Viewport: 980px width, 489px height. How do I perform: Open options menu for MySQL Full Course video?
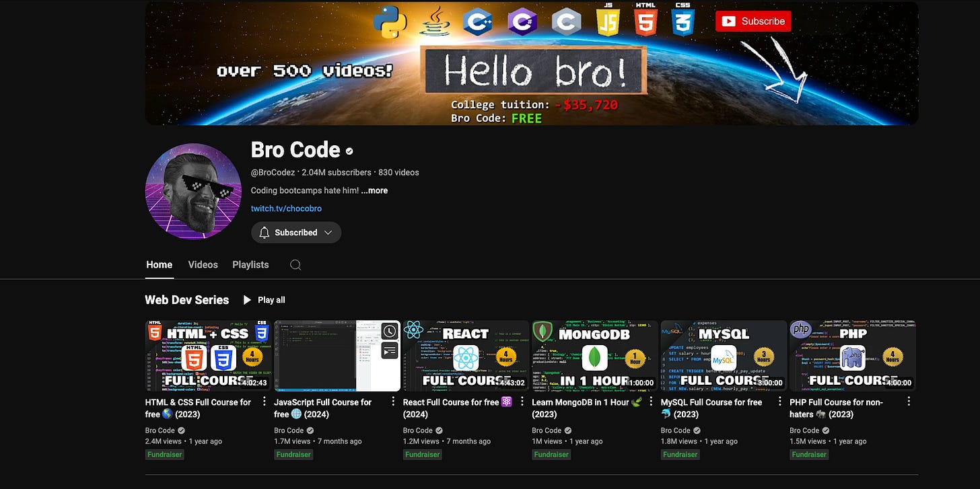pos(780,402)
